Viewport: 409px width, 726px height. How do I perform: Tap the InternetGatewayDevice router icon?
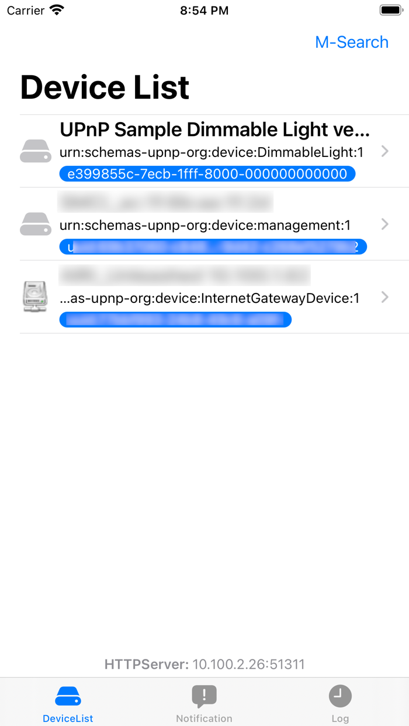click(x=35, y=296)
